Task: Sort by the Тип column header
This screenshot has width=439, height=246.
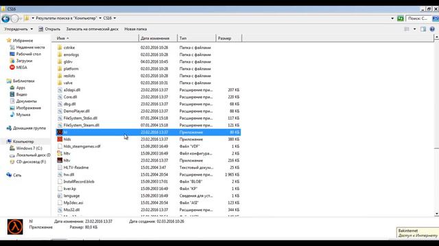Action: 197,38
